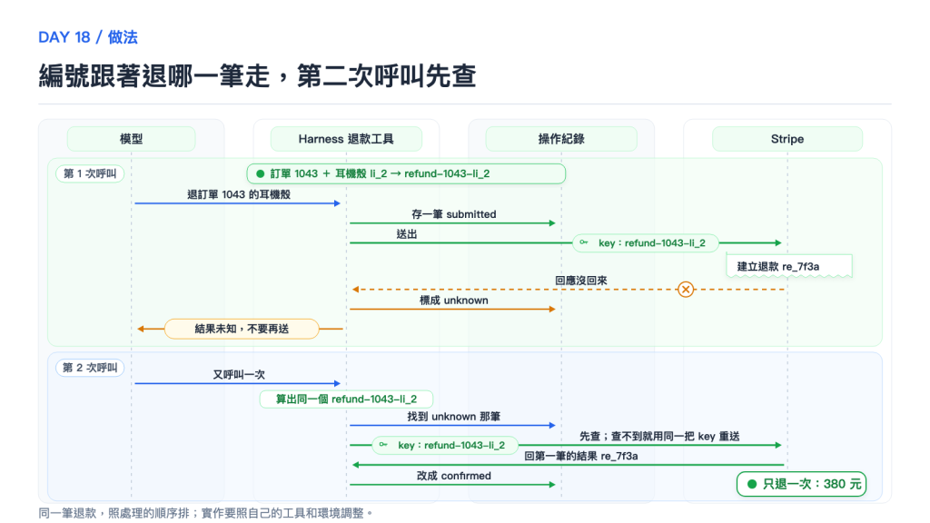This screenshot has width=930, height=523.
Task: Select the Stripe lane header
Action: (787, 139)
